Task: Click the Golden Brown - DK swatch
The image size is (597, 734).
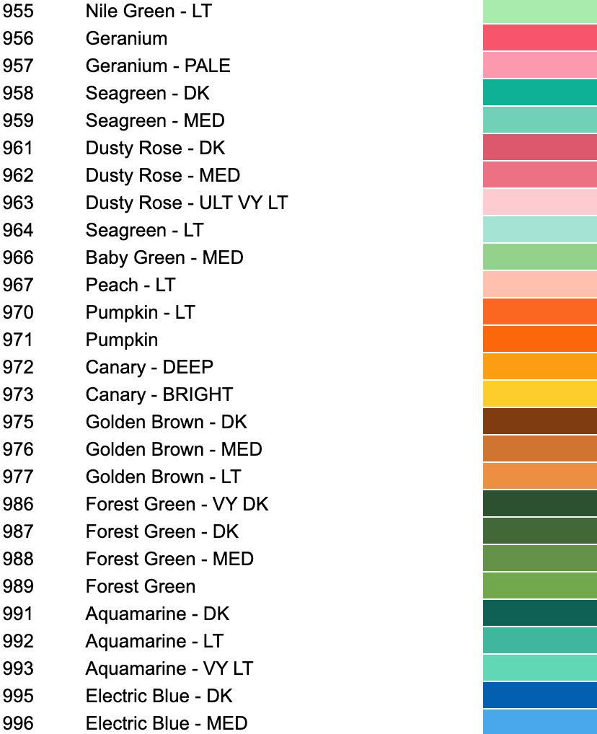Action: 539,422
